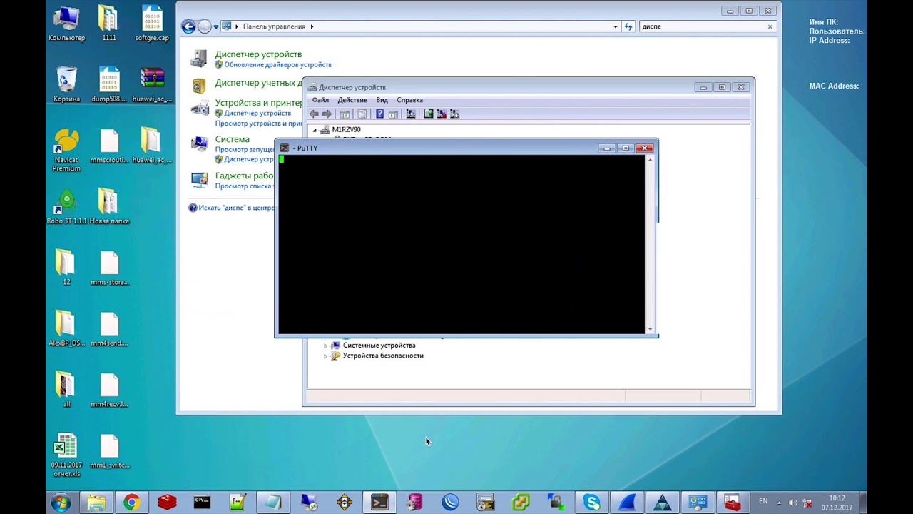The width and height of the screenshot is (913, 514).
Task: Select the softgre.cap desktop file
Action: 152,23
